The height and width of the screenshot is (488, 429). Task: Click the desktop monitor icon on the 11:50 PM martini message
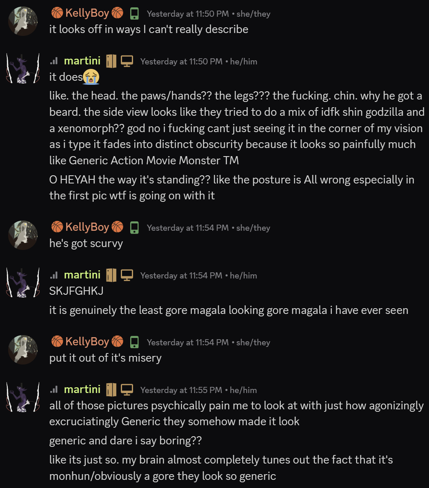127,61
